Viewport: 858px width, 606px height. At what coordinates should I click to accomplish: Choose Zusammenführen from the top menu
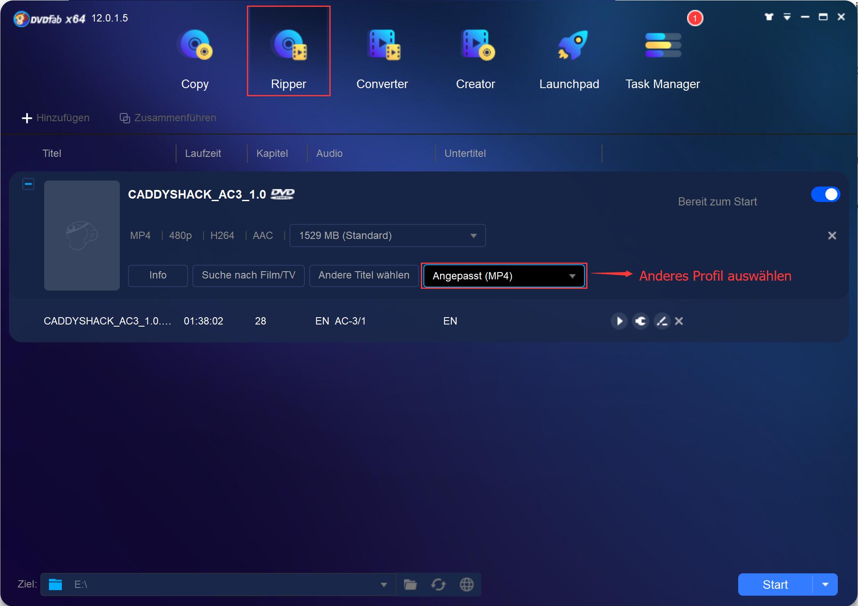pos(167,118)
